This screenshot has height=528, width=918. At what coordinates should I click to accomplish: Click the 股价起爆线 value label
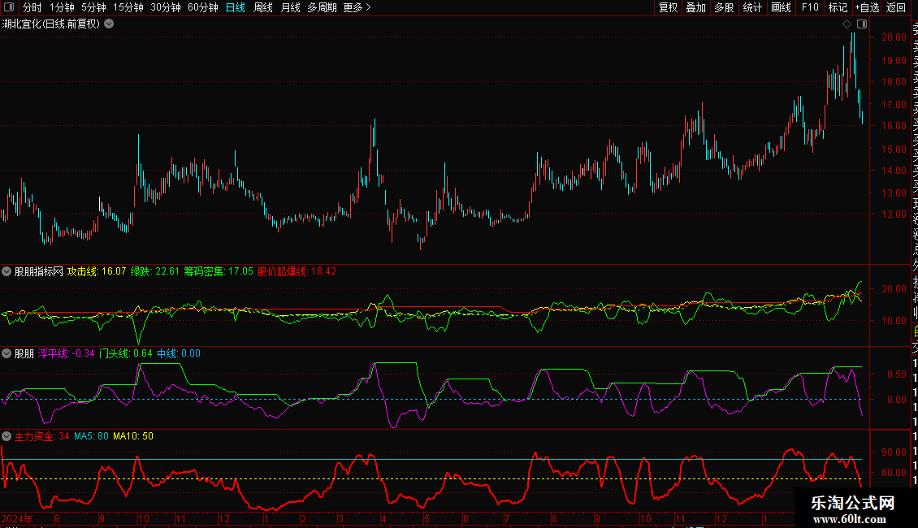pos(297,271)
